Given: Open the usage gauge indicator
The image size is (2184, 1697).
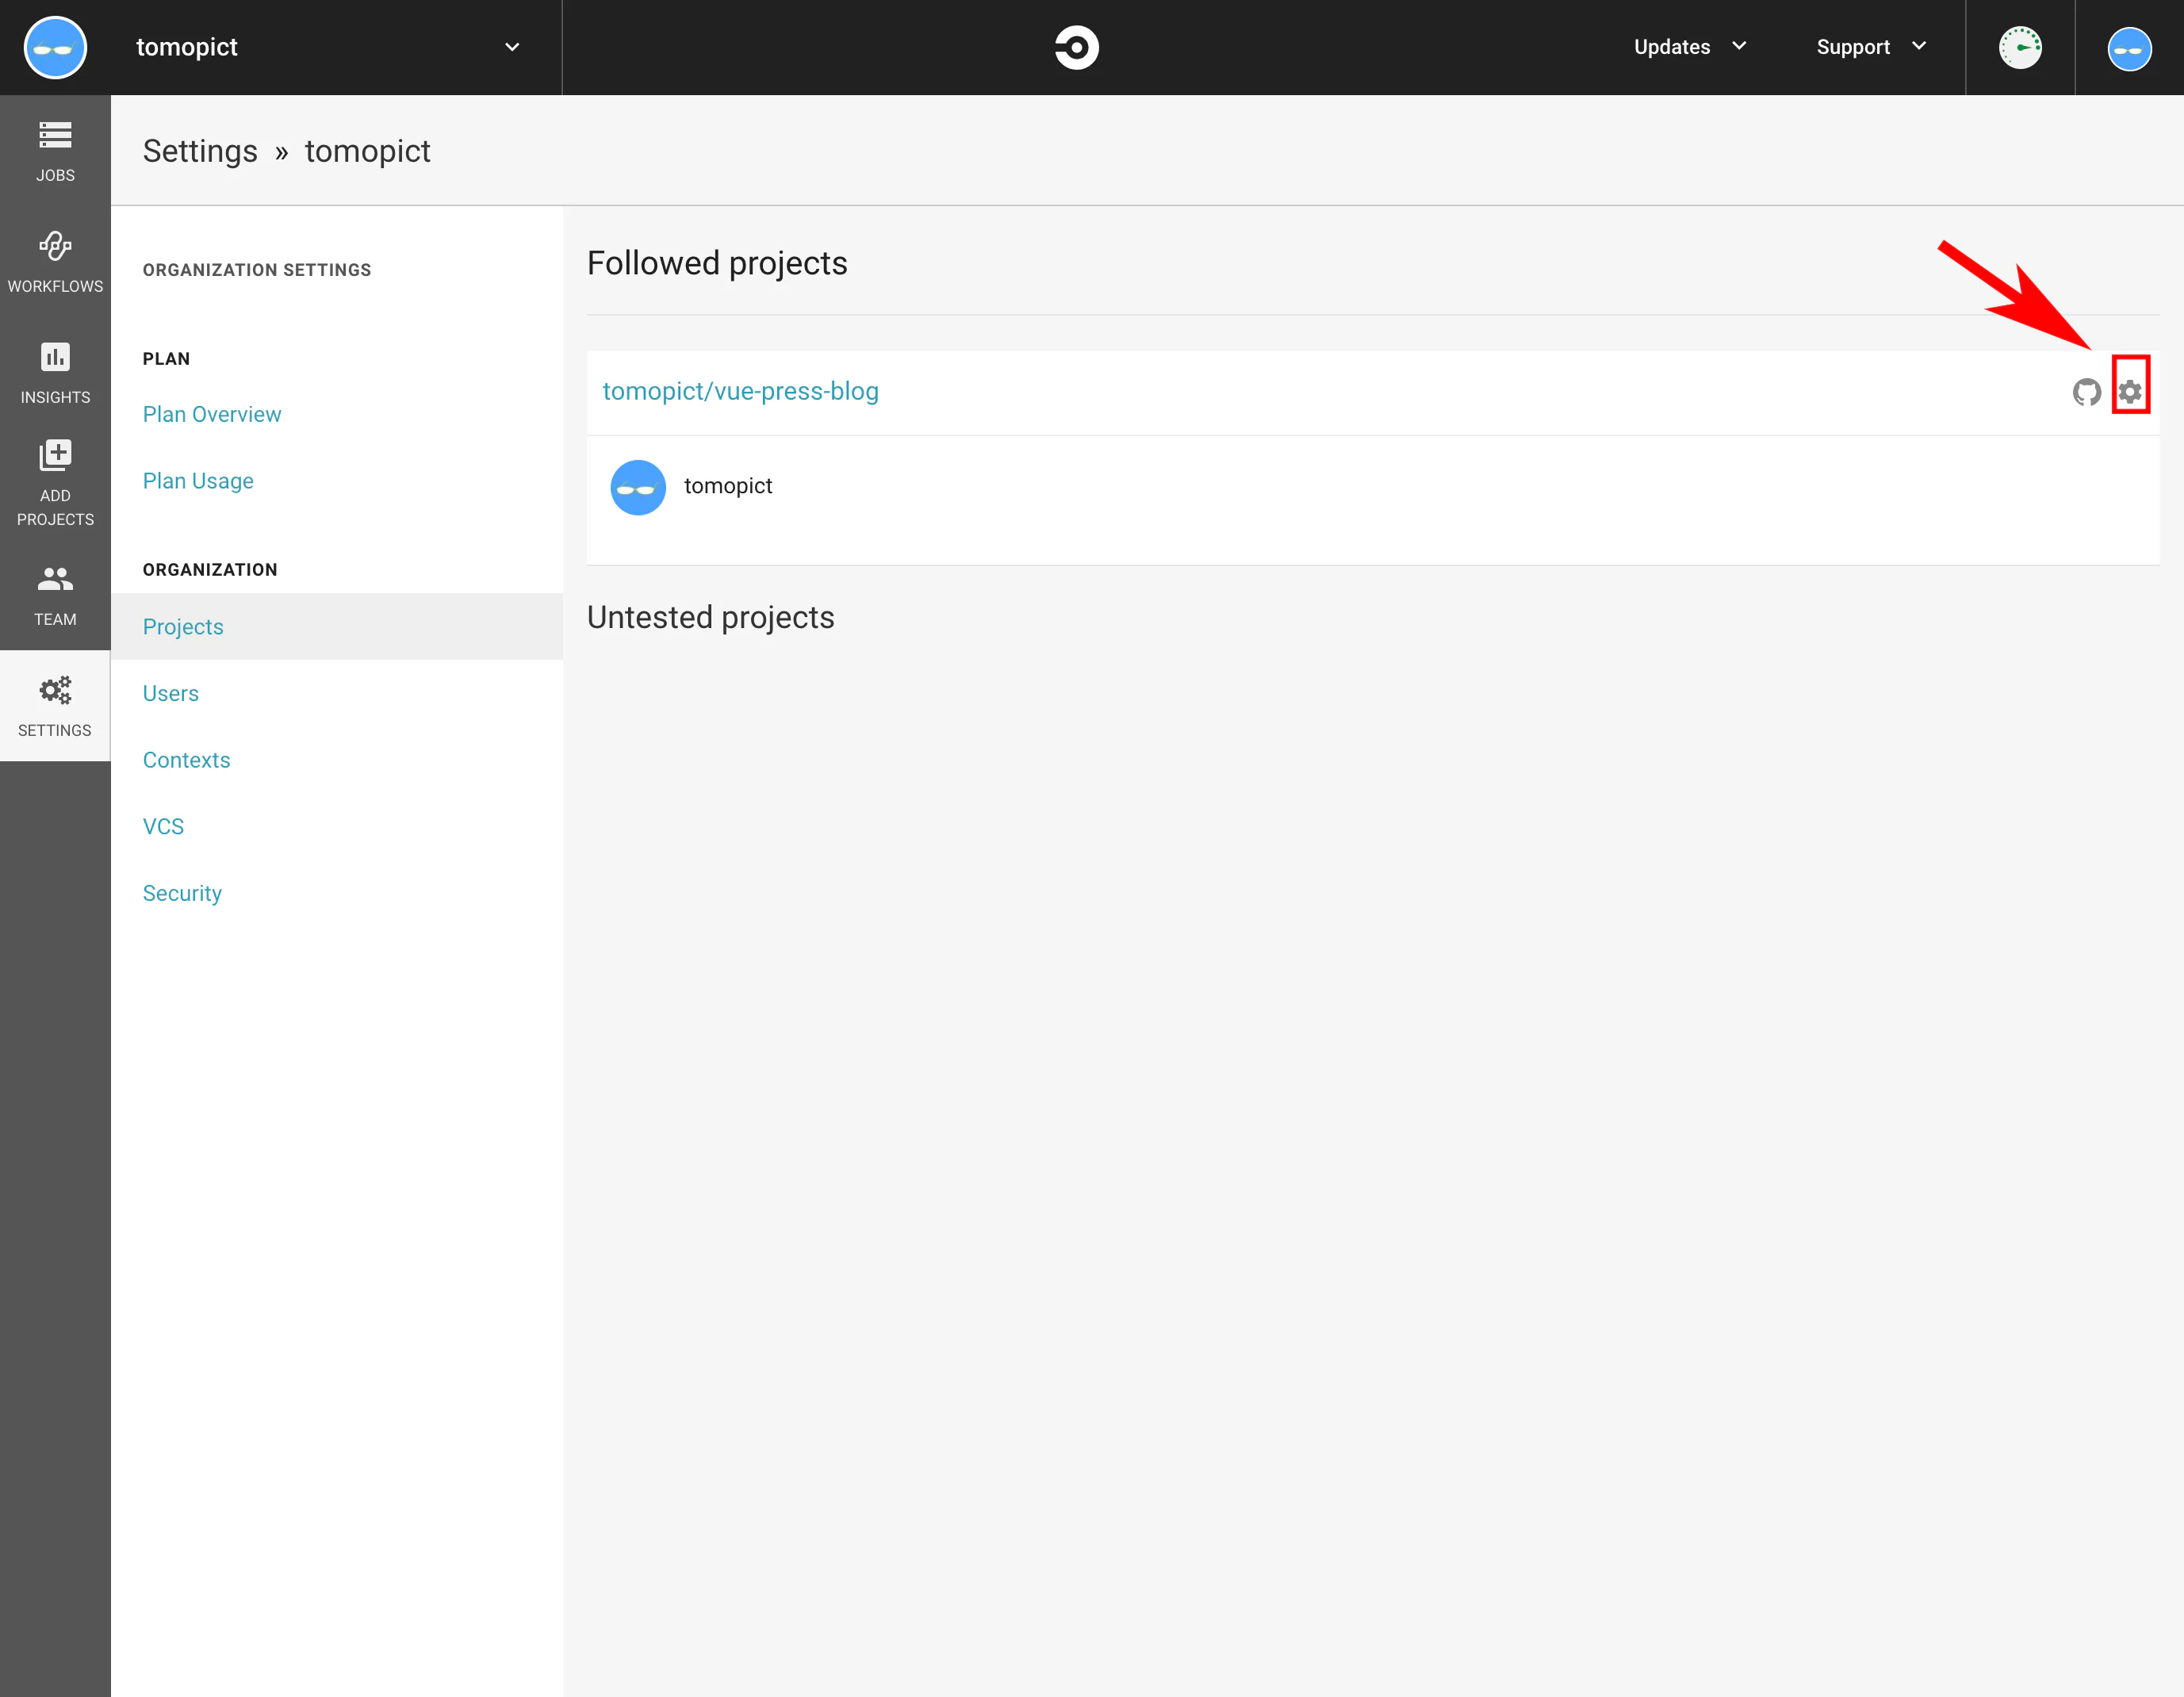Looking at the screenshot, I should [2021, 46].
